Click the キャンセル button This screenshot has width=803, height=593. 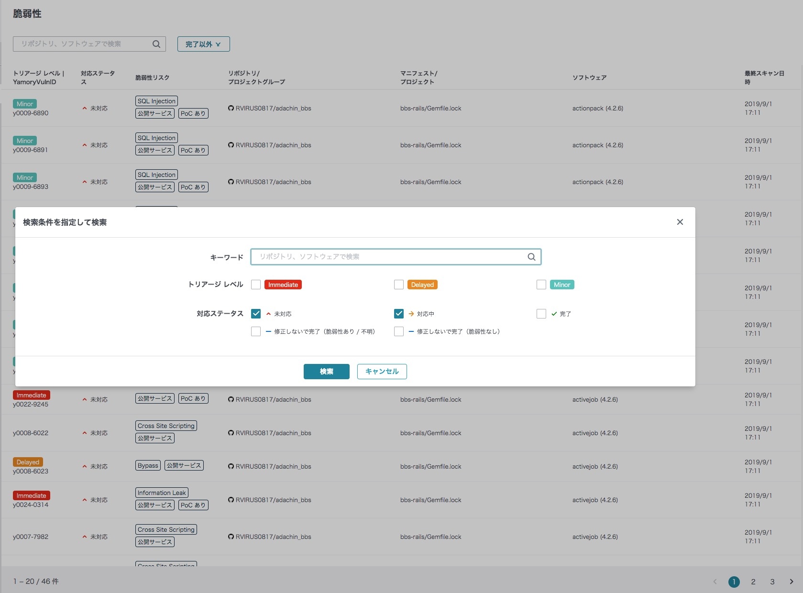[382, 372]
